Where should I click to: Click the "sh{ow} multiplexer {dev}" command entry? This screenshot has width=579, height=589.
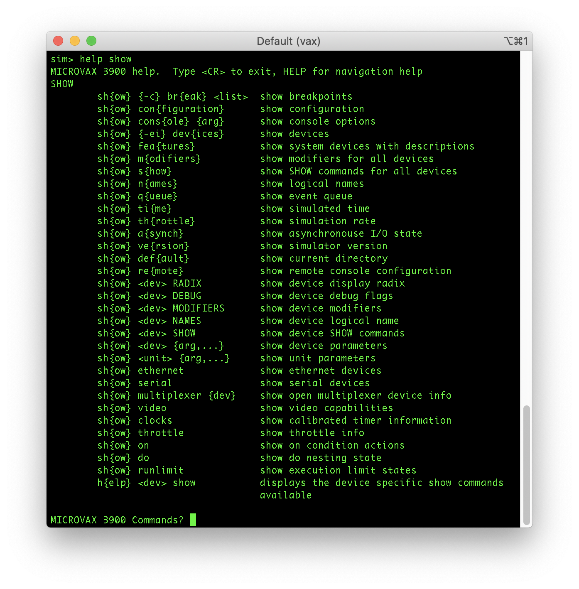pyautogui.click(x=166, y=395)
